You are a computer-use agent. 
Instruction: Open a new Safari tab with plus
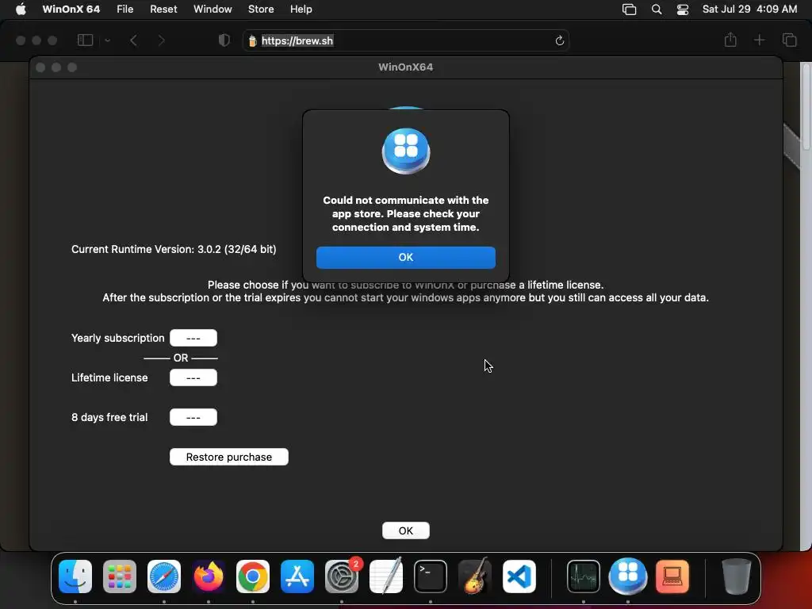pos(759,40)
